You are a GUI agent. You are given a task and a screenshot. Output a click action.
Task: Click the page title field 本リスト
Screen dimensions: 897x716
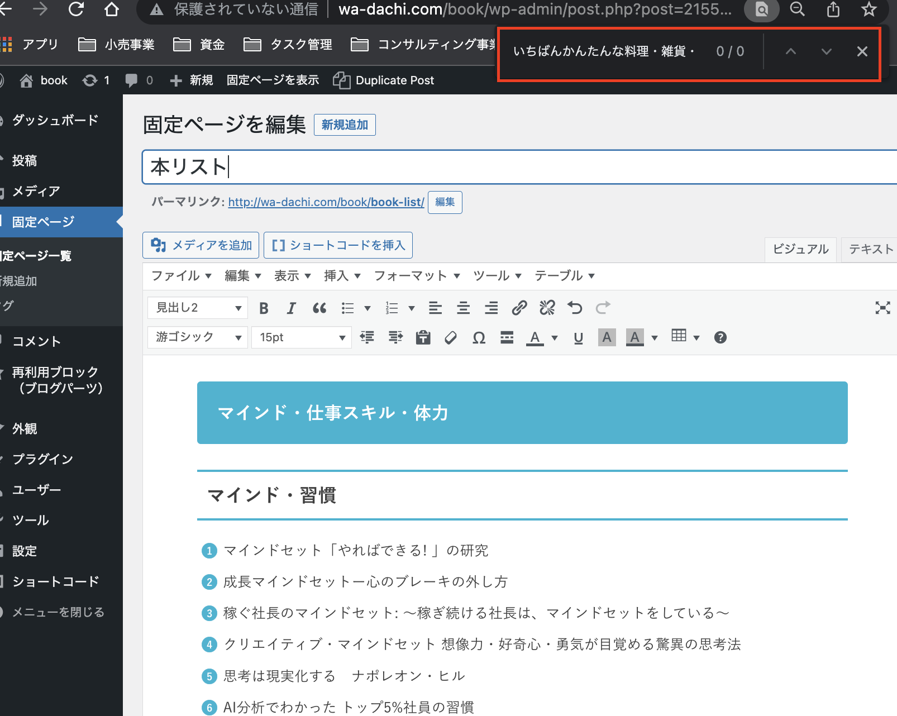(x=503, y=167)
